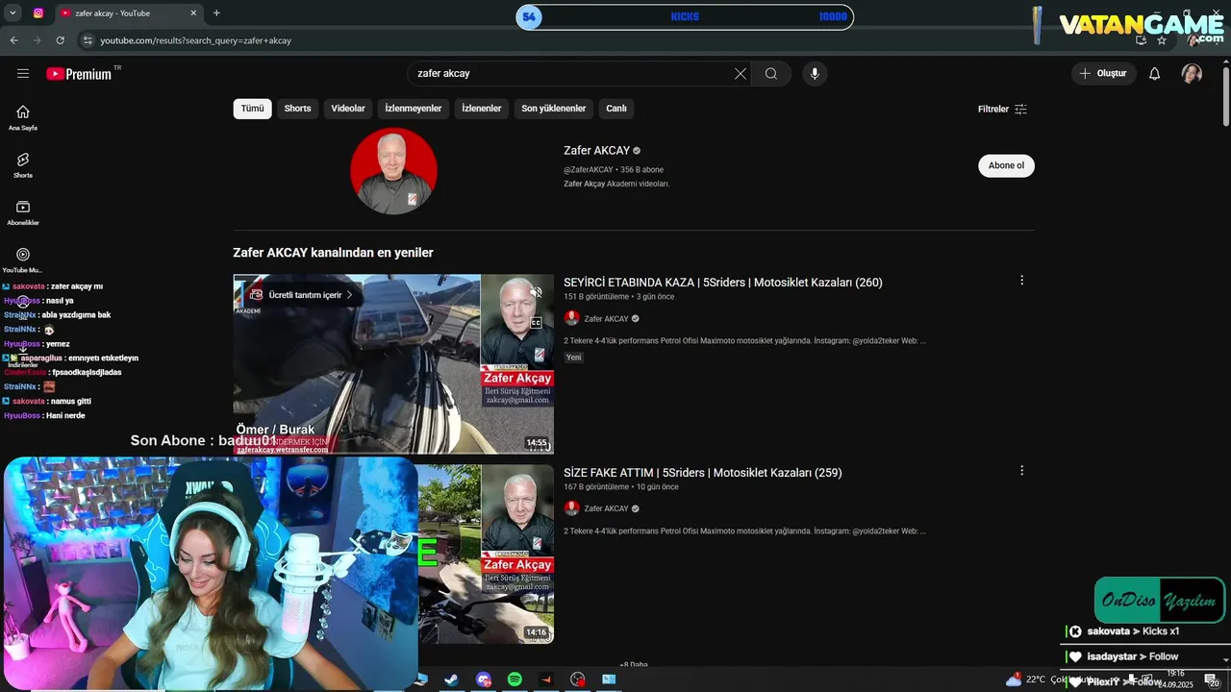This screenshot has width=1231, height=692.
Task: Click Zafer AKCAY under the first video
Action: pos(606,319)
